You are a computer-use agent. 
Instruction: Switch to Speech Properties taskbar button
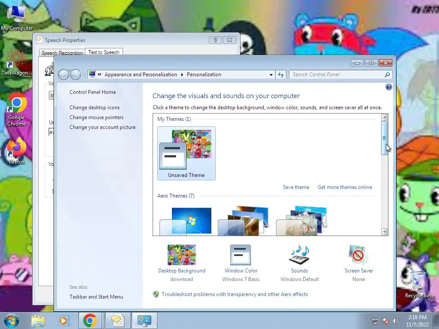pyautogui.click(x=117, y=320)
